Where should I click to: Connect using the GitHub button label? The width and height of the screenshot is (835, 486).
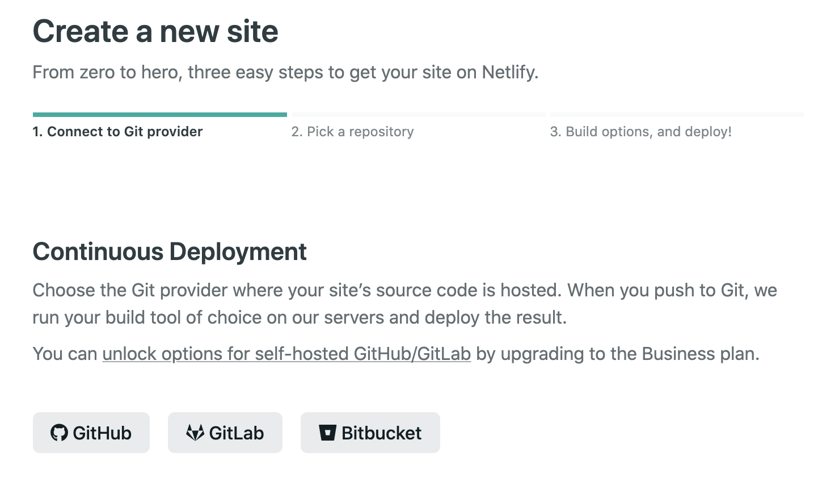[x=102, y=433]
